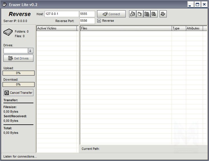Click the Reverse mode heading text
Image resolution: width=209 pixels, height=161 pixels.
click(20, 14)
